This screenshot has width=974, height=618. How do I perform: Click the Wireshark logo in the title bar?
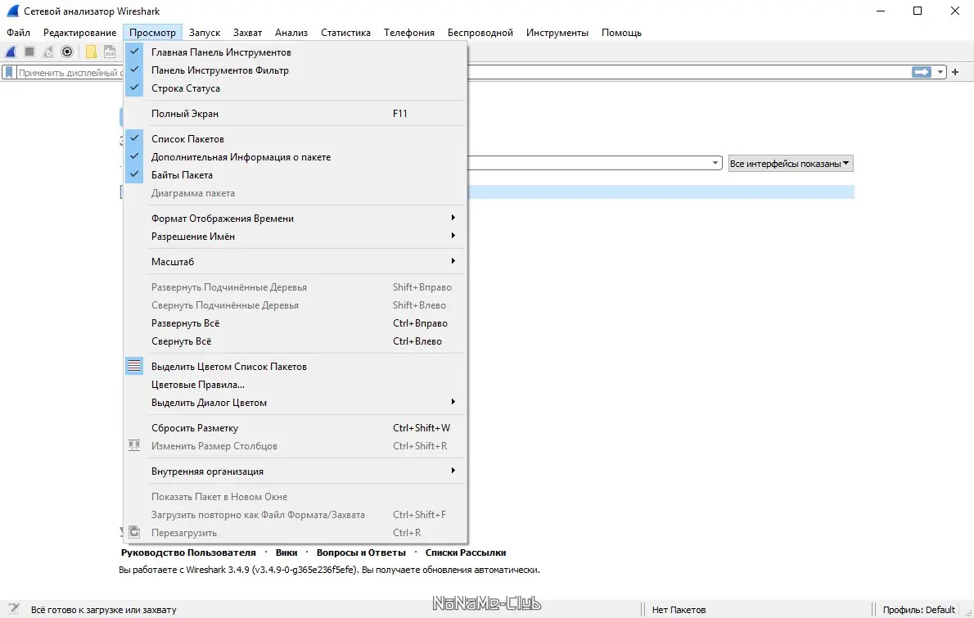click(12, 11)
